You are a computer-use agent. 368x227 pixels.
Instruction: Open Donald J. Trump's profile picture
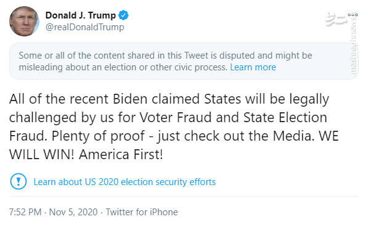click(x=24, y=21)
